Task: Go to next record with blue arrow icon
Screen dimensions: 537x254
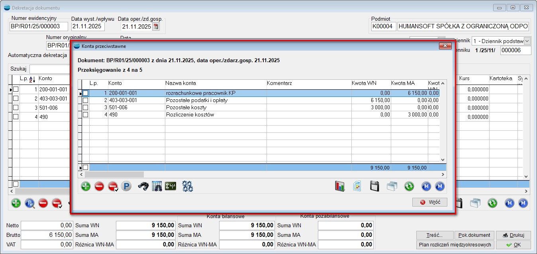Action: (439, 186)
